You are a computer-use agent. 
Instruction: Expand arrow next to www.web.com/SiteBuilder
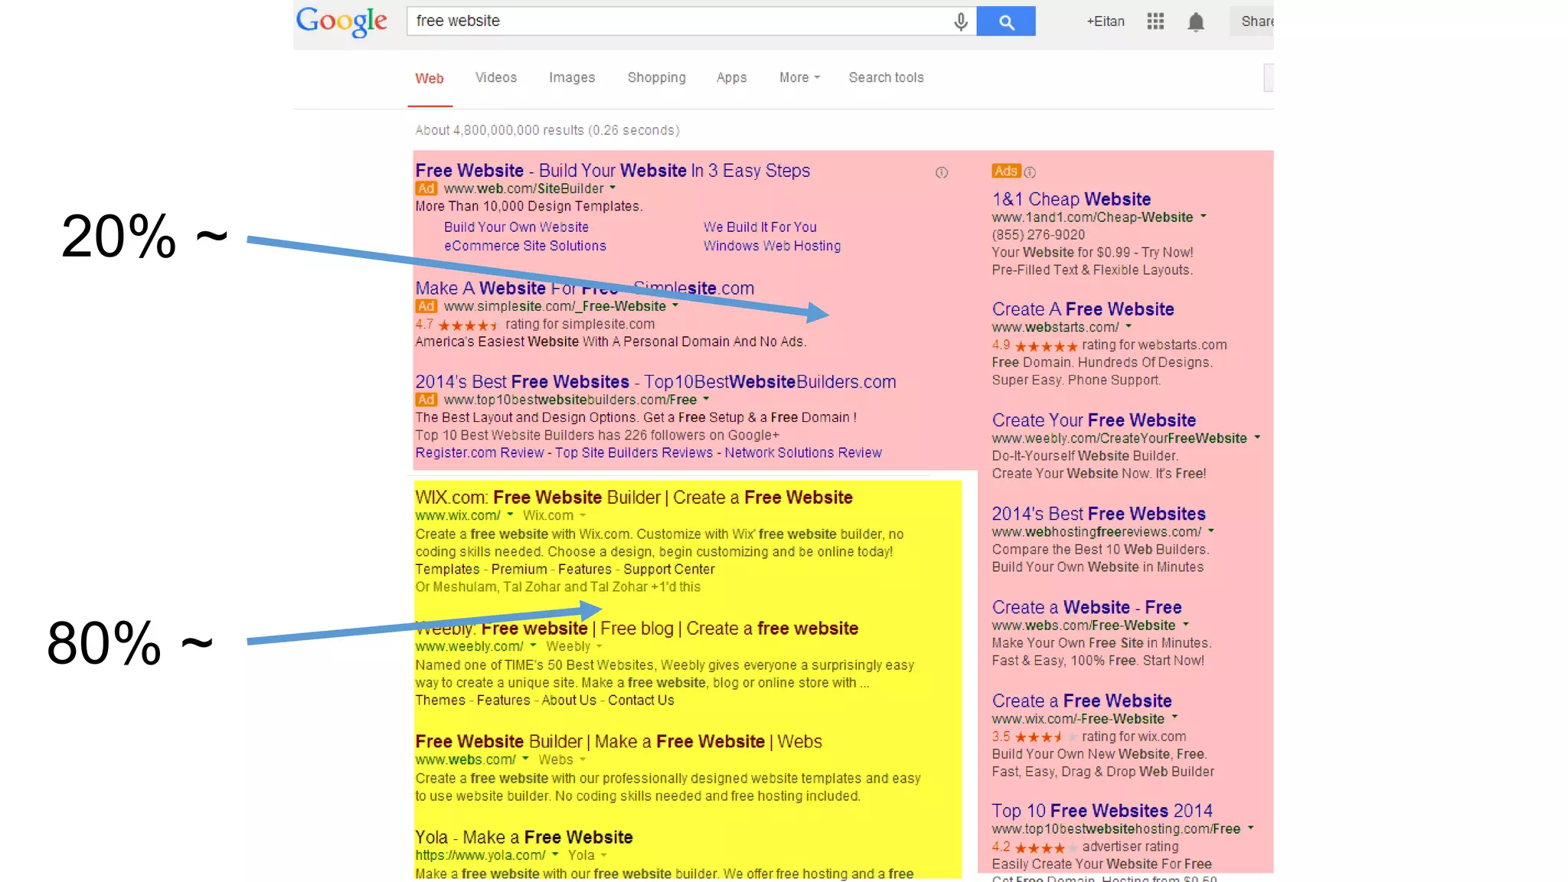[612, 188]
